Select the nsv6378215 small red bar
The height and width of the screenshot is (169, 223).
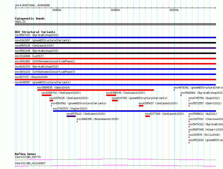click(51, 100)
